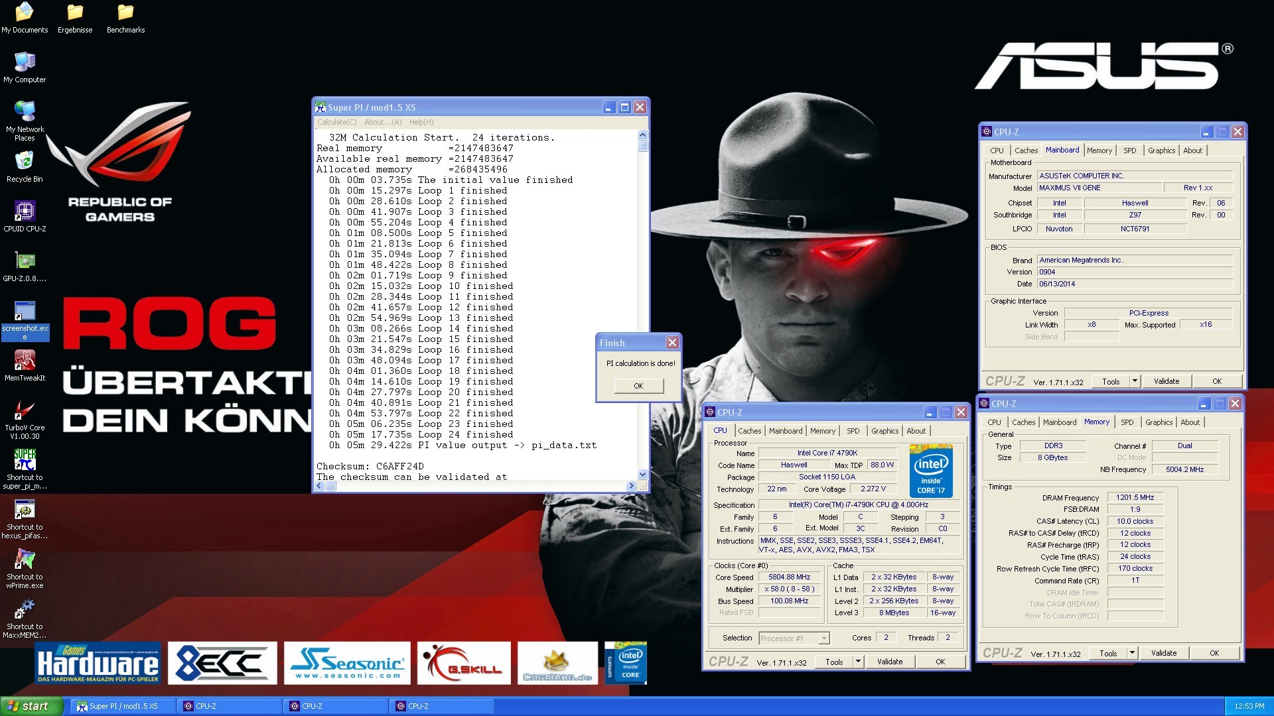The height and width of the screenshot is (716, 1274).
Task: Click Core Speed value 5804.88 MHz
Action: point(789,577)
